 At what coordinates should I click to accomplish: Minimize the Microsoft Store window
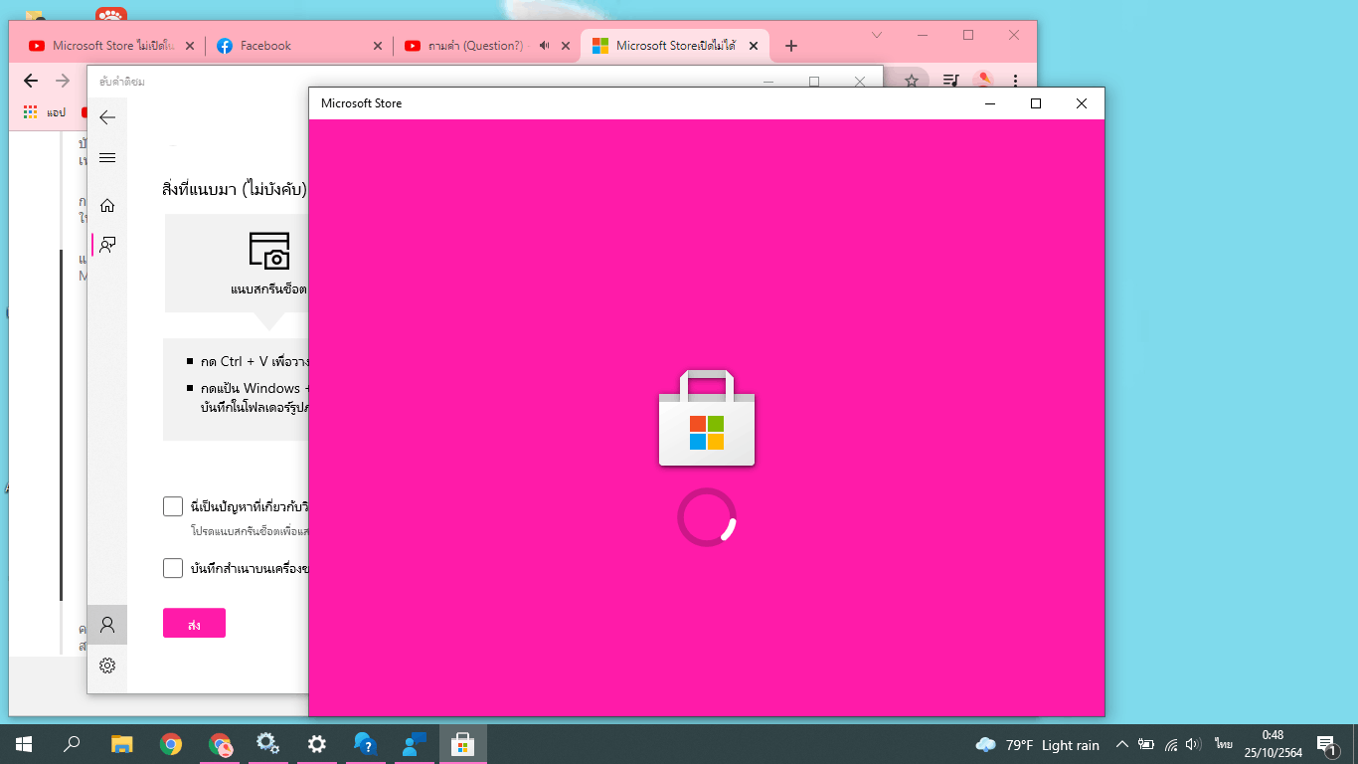[x=990, y=103]
